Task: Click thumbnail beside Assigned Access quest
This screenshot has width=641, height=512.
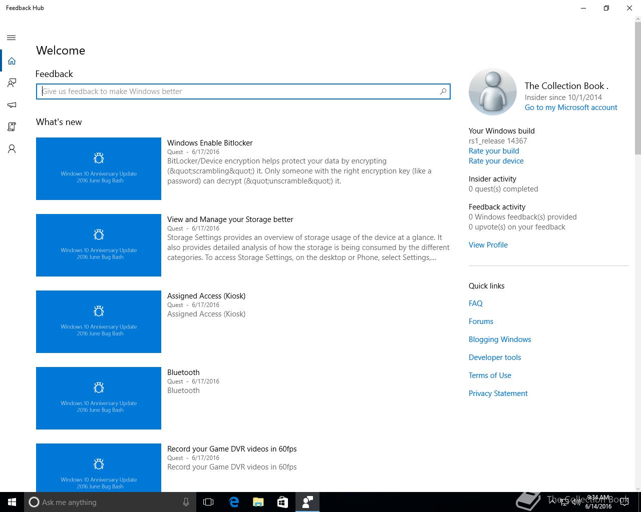Action: coord(99,322)
